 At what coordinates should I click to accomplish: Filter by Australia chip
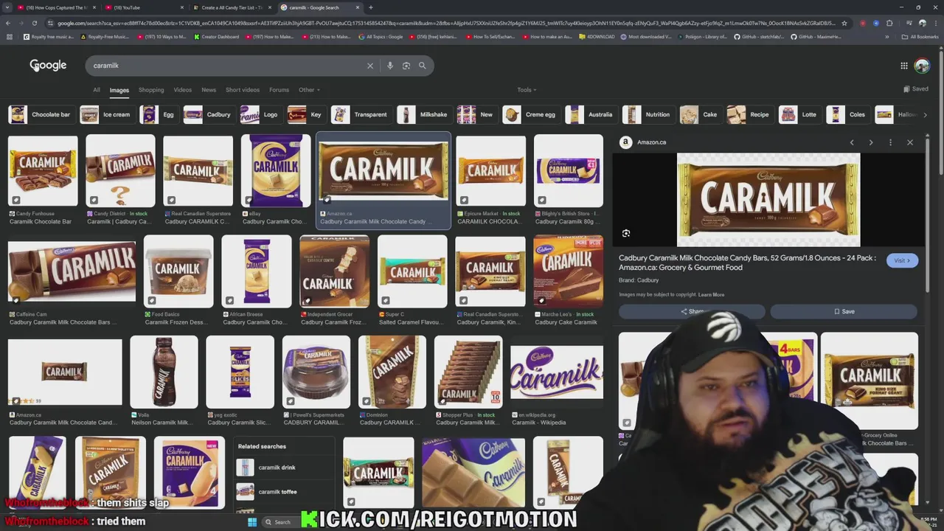pos(591,114)
